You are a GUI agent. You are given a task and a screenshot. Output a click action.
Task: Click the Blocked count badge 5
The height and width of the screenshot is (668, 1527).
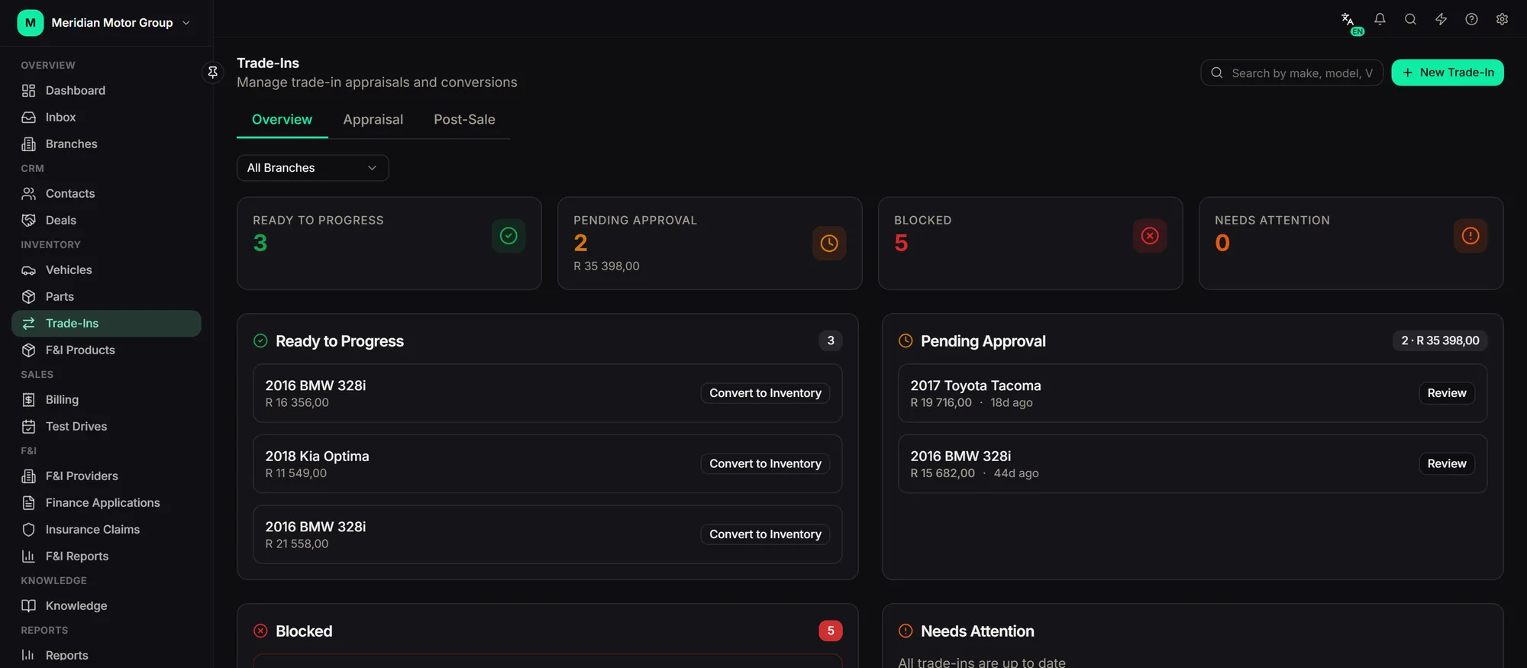(831, 631)
